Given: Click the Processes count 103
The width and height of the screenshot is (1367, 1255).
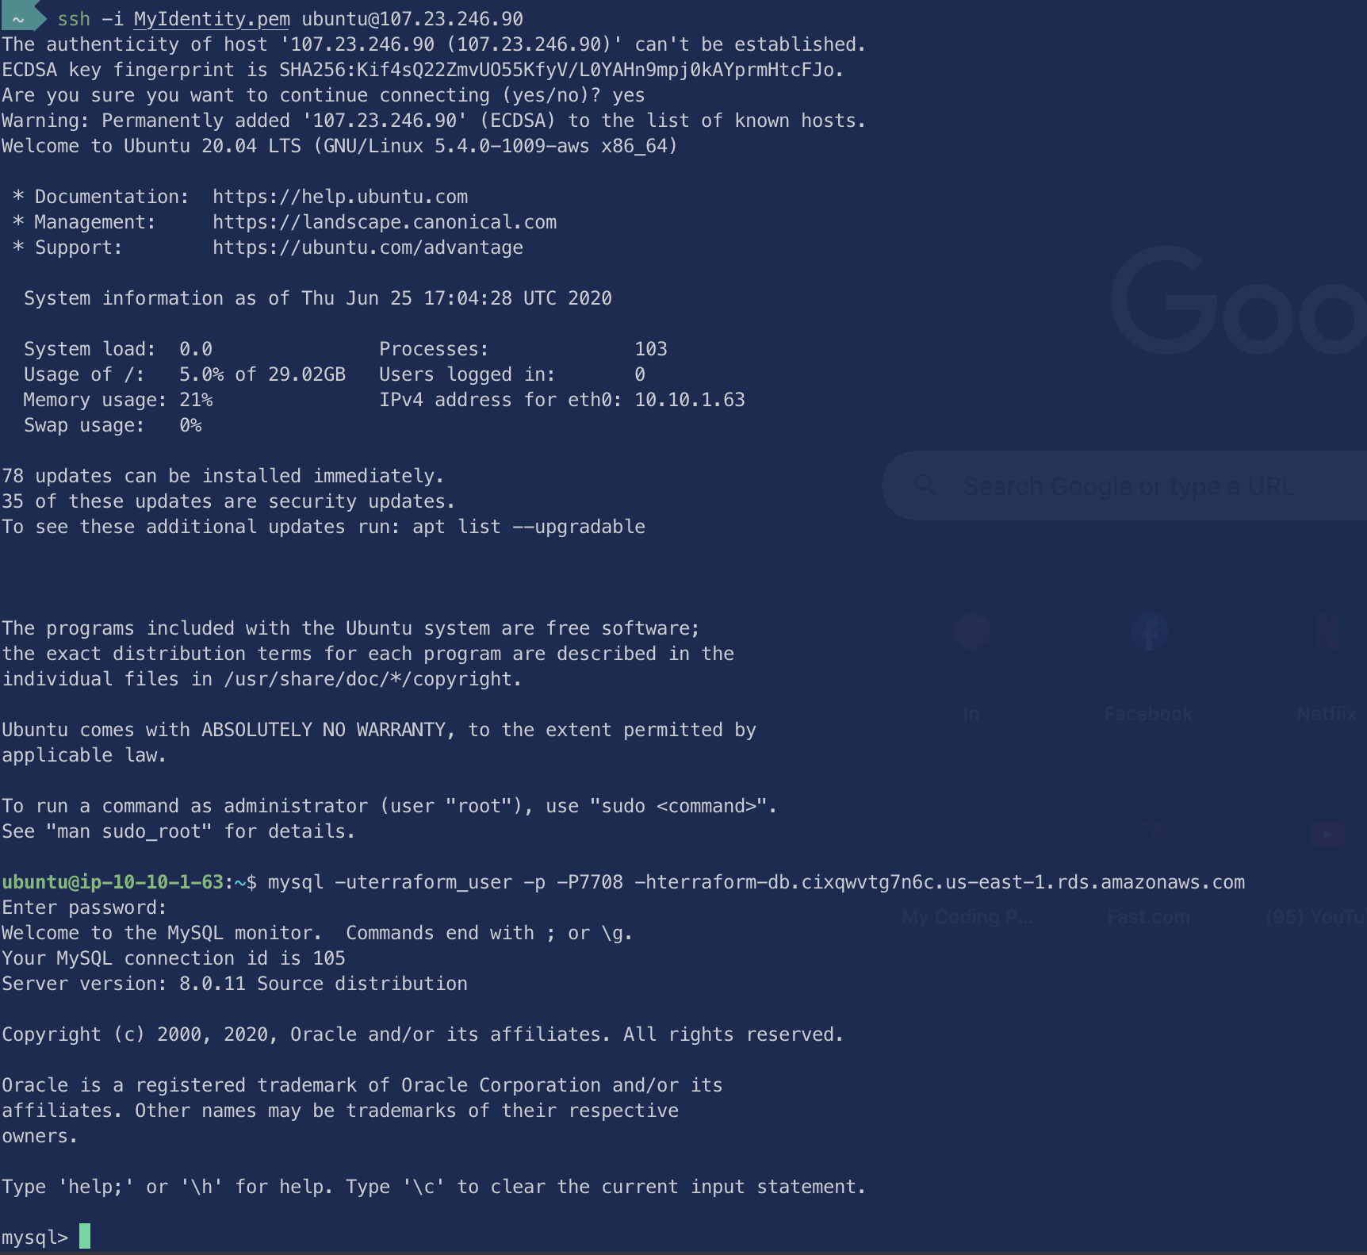Looking at the screenshot, I should pos(651,349).
